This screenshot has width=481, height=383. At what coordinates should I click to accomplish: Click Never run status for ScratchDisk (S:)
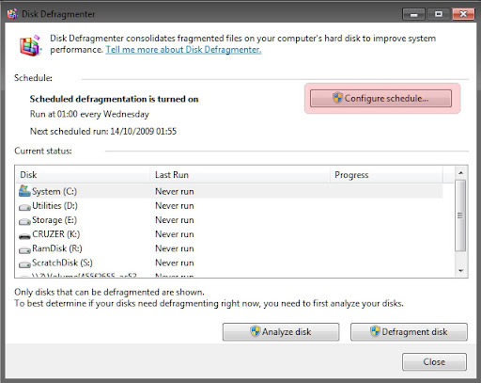[175, 263]
